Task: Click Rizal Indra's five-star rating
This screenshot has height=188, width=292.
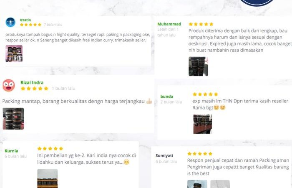Action: (35, 89)
